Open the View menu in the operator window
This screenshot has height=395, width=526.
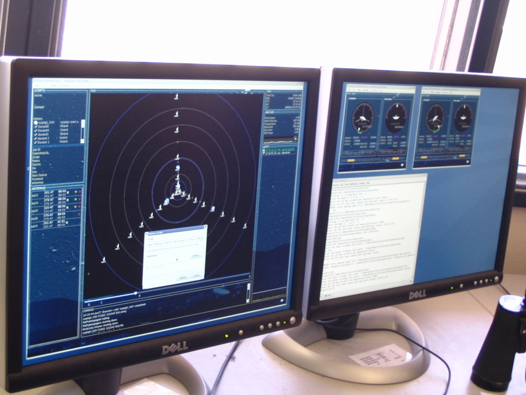coord(53,86)
